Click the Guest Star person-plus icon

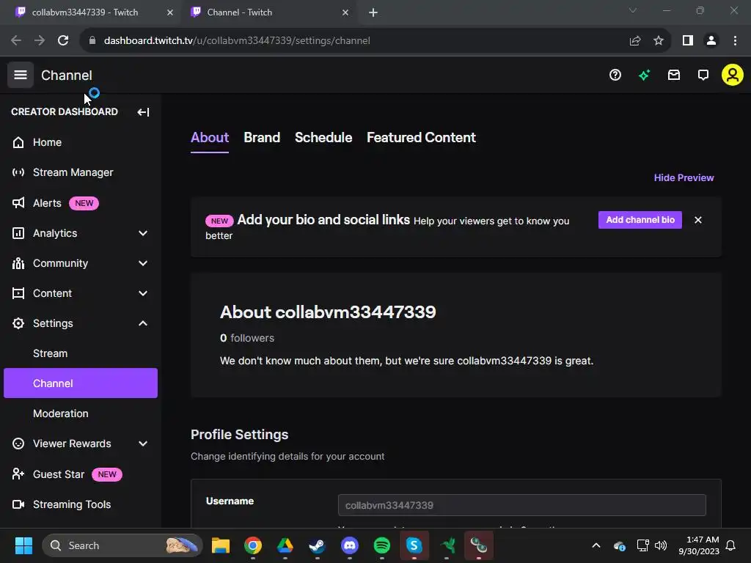click(18, 474)
